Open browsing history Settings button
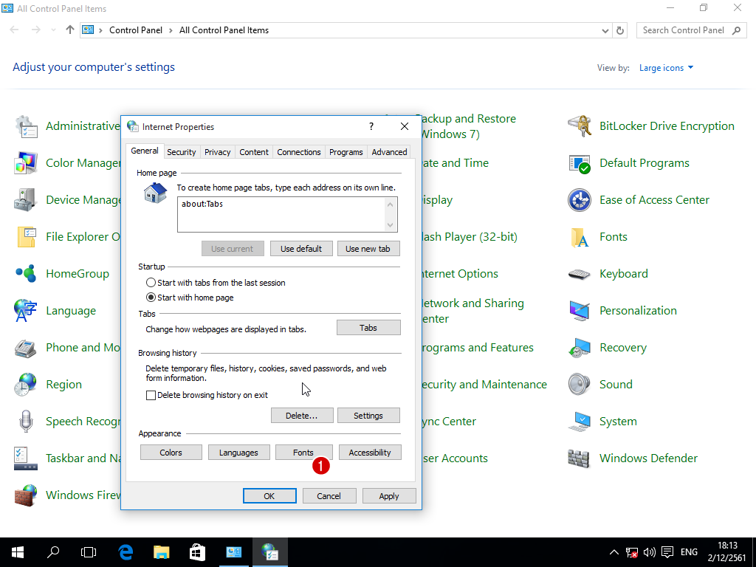 pos(368,416)
